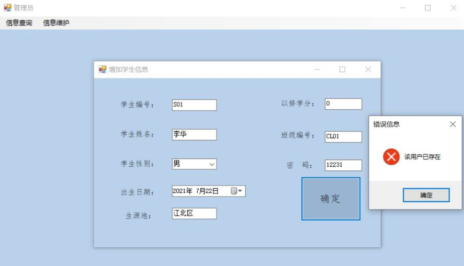Viewport: 464px width, 266px height.
Task: Open the 出生日期 calendar dropdown arrow
Action: coord(240,191)
